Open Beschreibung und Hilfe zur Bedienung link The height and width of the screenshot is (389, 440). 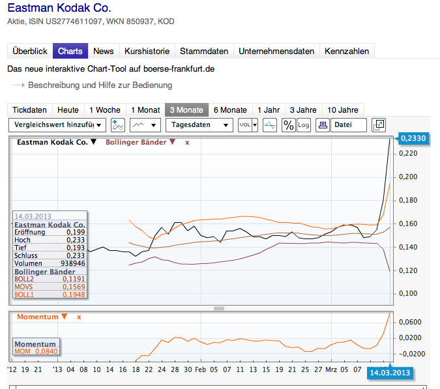coord(100,85)
